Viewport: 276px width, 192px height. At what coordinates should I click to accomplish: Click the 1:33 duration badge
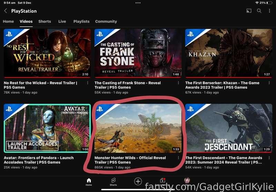point(176,149)
